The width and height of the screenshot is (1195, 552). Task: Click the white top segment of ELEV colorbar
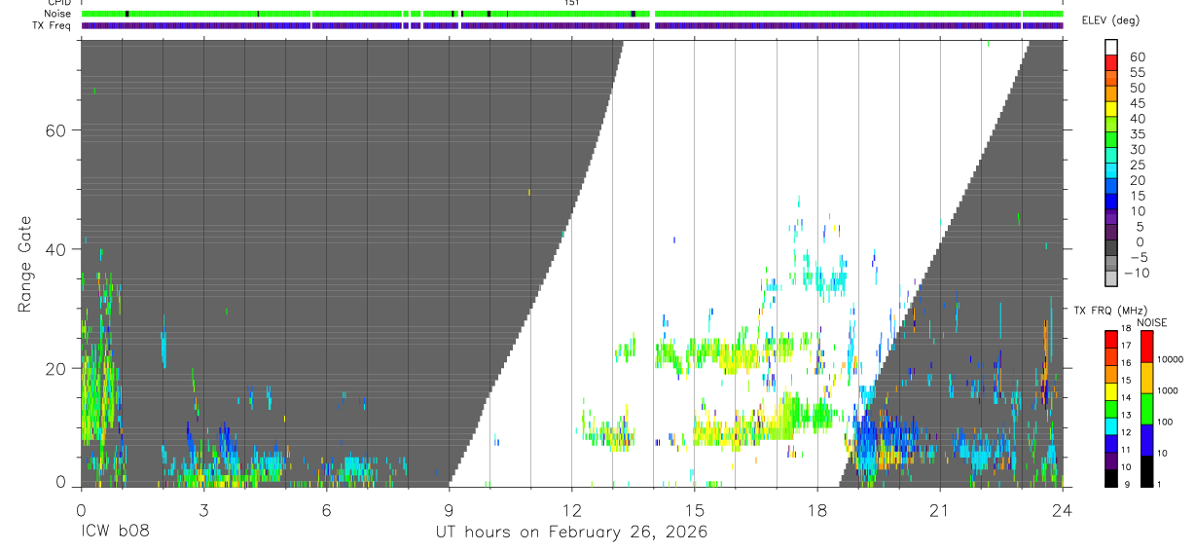[1111, 47]
